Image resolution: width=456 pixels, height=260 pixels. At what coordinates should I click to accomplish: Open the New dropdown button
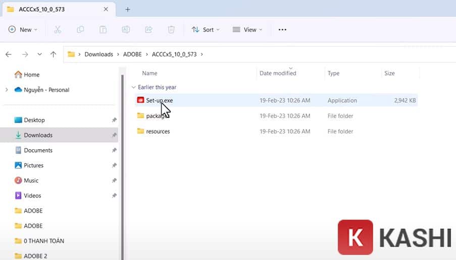[x=23, y=30]
